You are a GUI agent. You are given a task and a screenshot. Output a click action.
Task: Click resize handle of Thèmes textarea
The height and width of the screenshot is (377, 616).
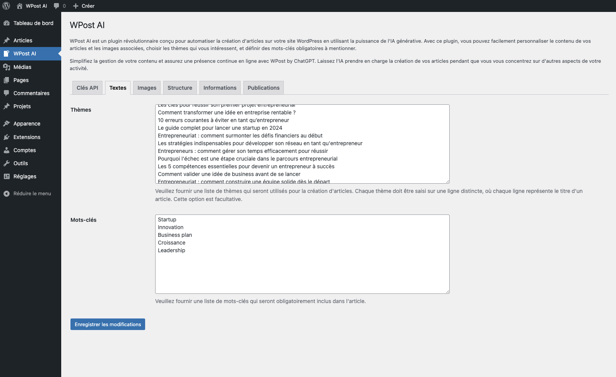click(447, 181)
